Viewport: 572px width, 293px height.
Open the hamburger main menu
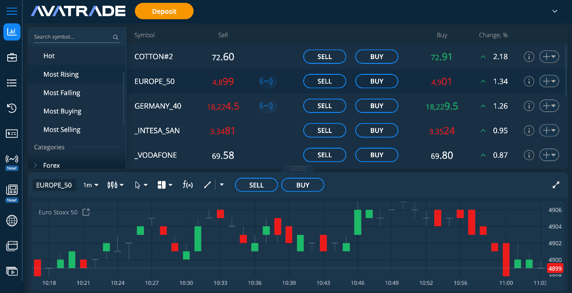coord(11,11)
